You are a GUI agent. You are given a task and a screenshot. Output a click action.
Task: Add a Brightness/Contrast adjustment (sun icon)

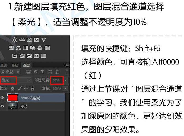coord(14,40)
